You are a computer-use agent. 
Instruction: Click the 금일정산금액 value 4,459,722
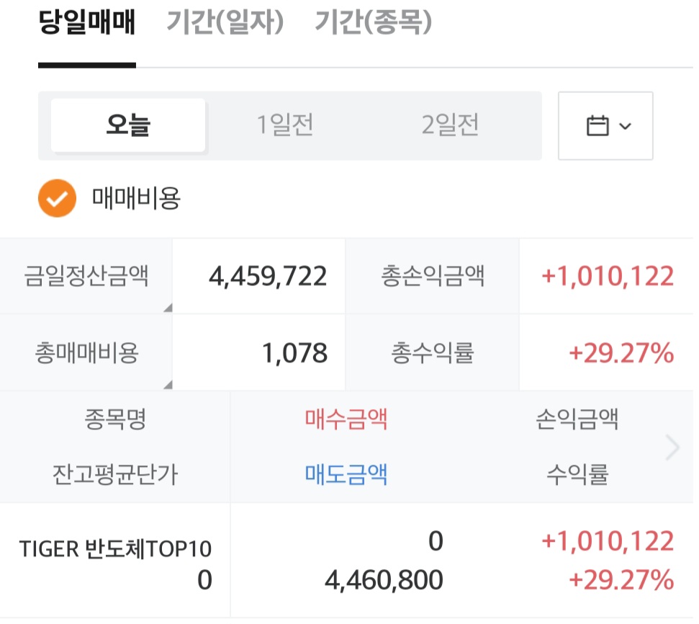[x=267, y=277]
